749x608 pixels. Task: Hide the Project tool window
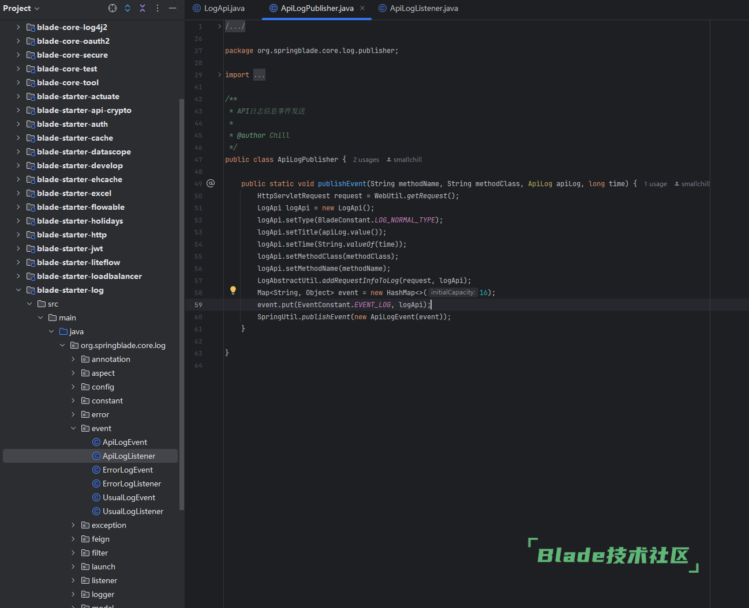coord(173,8)
